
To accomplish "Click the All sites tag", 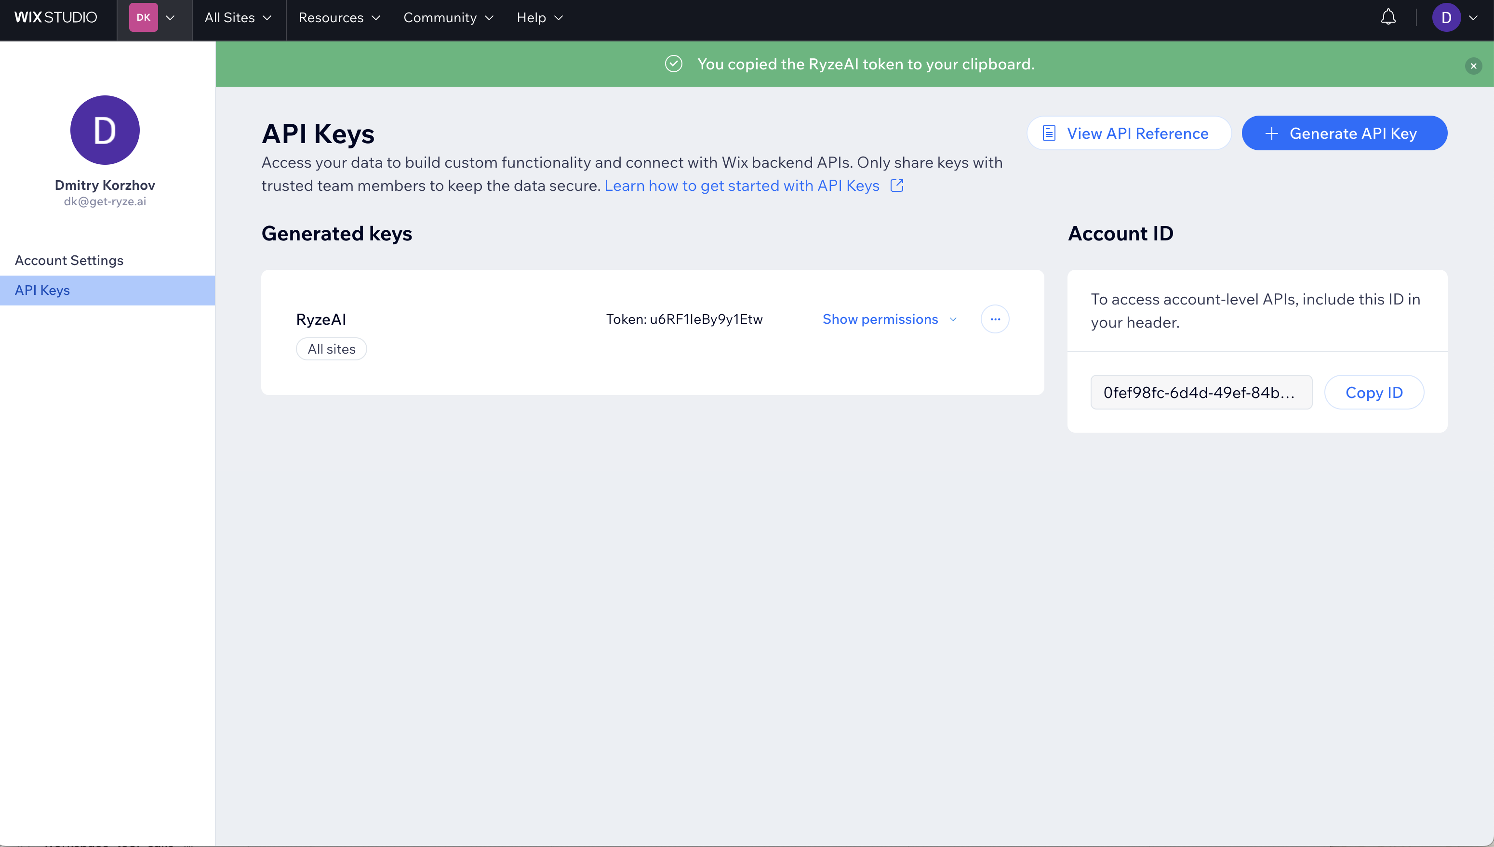I will [x=332, y=349].
